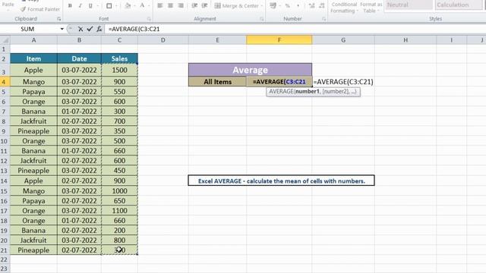This screenshot has height=273, width=486.
Task: Click Decrease Decimal icon
Action: [322, 5]
